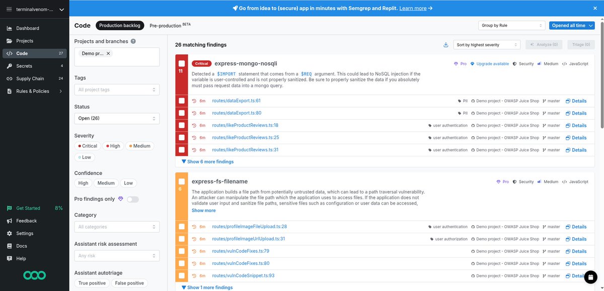Click the download findings icon
This screenshot has width=604, height=291.
click(445, 45)
